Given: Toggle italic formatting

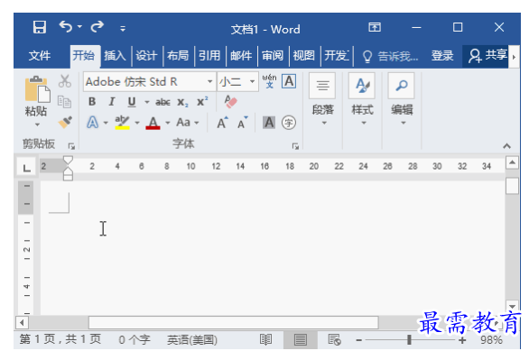Looking at the screenshot, I should [112, 101].
